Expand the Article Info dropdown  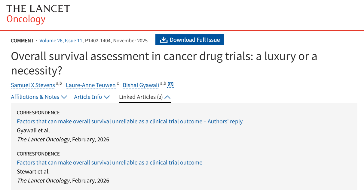[x=92, y=97]
